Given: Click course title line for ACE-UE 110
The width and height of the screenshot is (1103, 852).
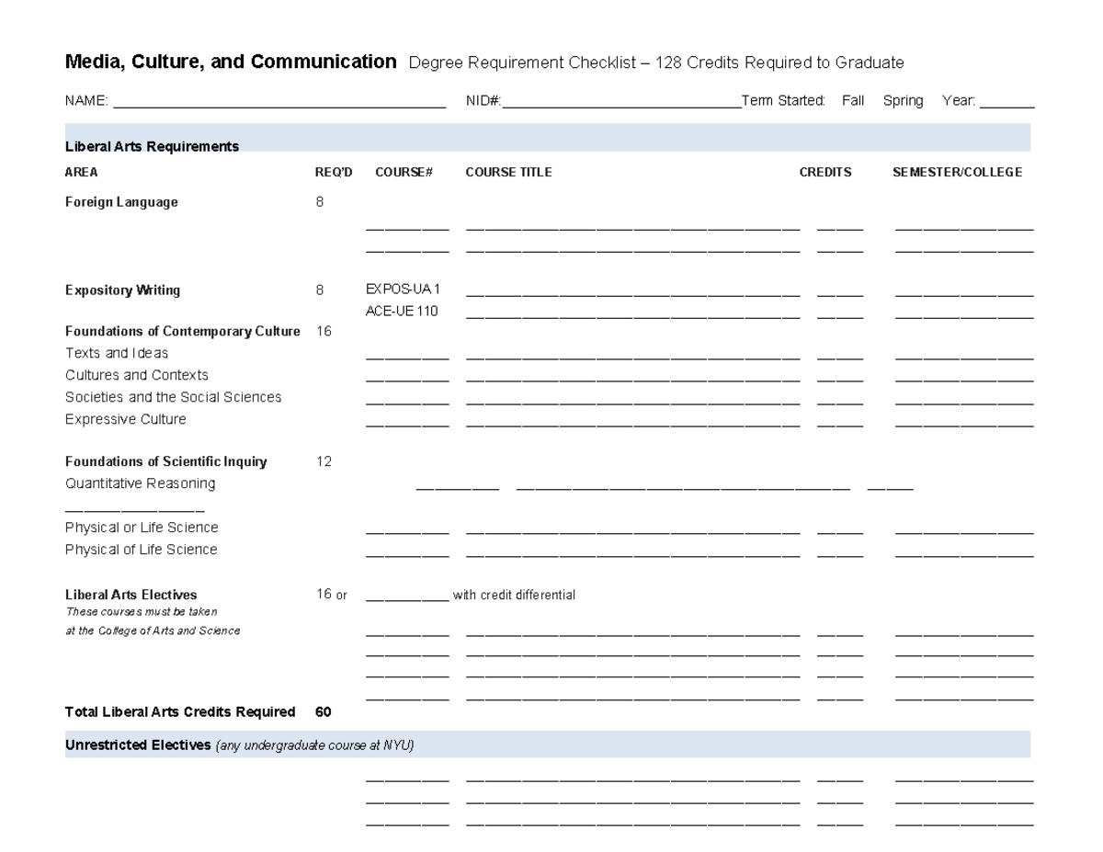Looking at the screenshot, I should click(633, 317).
